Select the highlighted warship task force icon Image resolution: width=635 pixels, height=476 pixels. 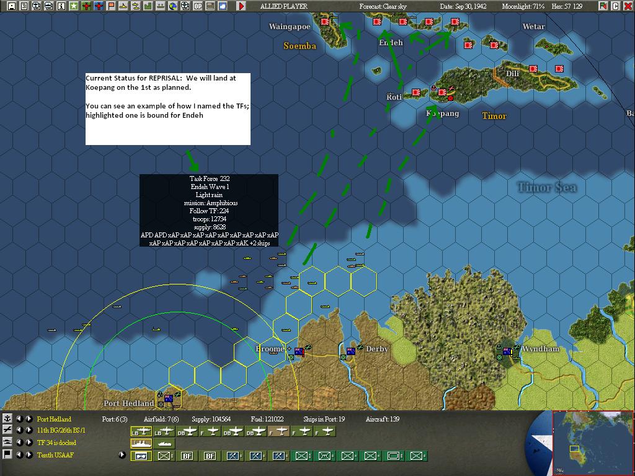141,444
